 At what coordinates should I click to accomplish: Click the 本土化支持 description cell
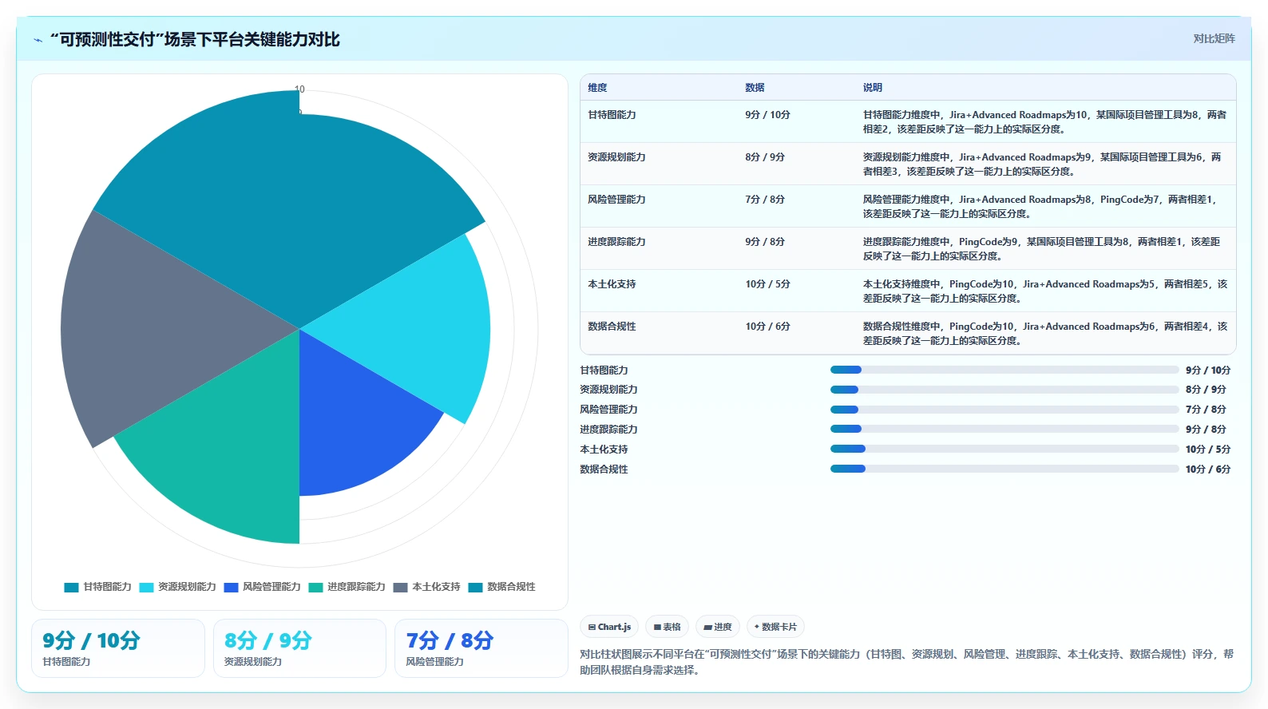(1044, 291)
